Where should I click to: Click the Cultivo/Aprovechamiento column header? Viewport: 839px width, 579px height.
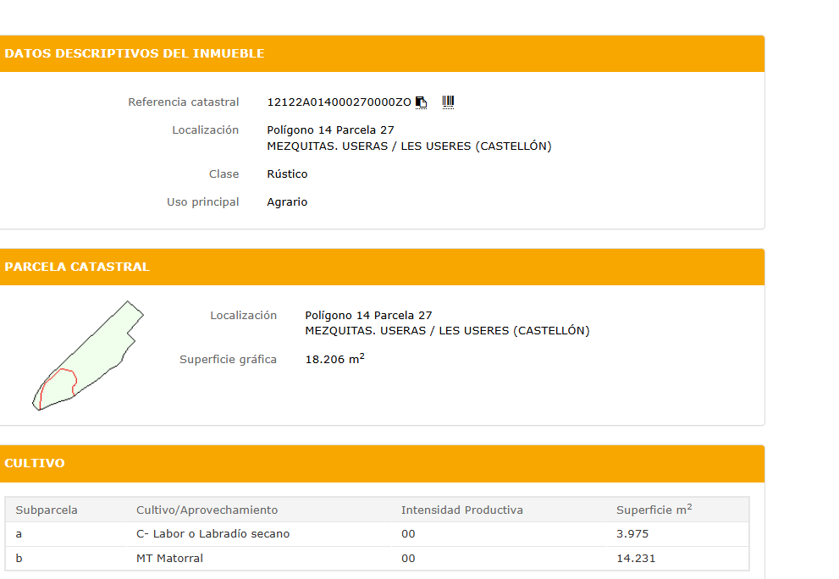[207, 510]
